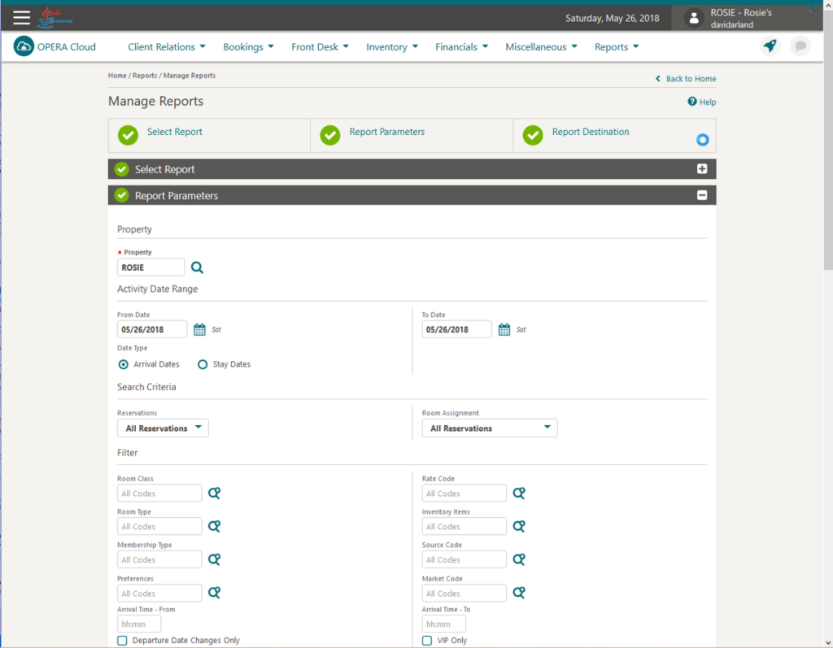The height and width of the screenshot is (648, 833).
Task: Click the Room Type input field
Action: tap(159, 526)
